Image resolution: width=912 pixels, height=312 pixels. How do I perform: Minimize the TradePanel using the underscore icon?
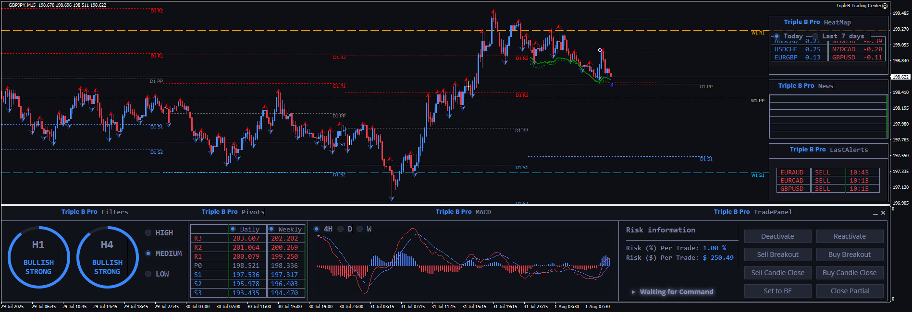(x=875, y=213)
